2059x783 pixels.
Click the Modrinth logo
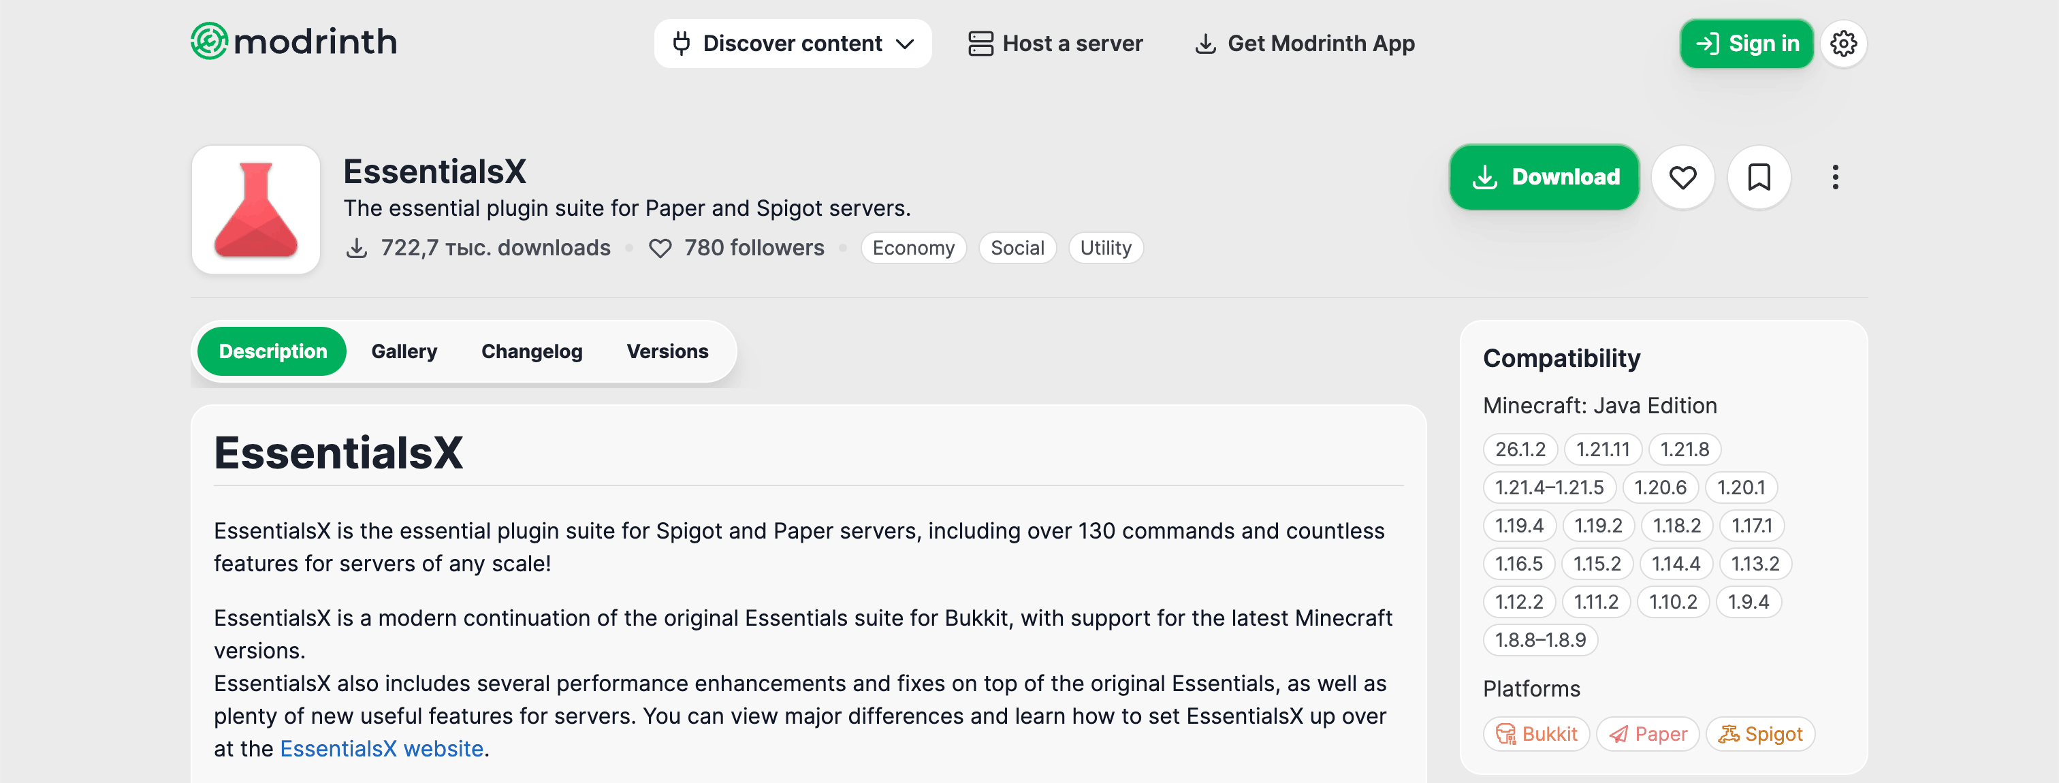pos(293,42)
